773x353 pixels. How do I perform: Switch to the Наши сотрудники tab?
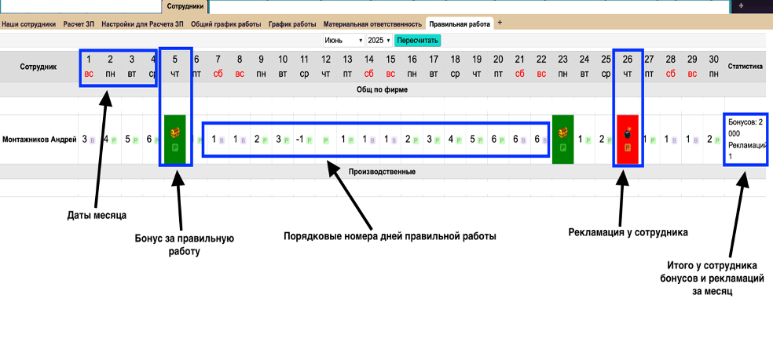pyautogui.click(x=29, y=24)
